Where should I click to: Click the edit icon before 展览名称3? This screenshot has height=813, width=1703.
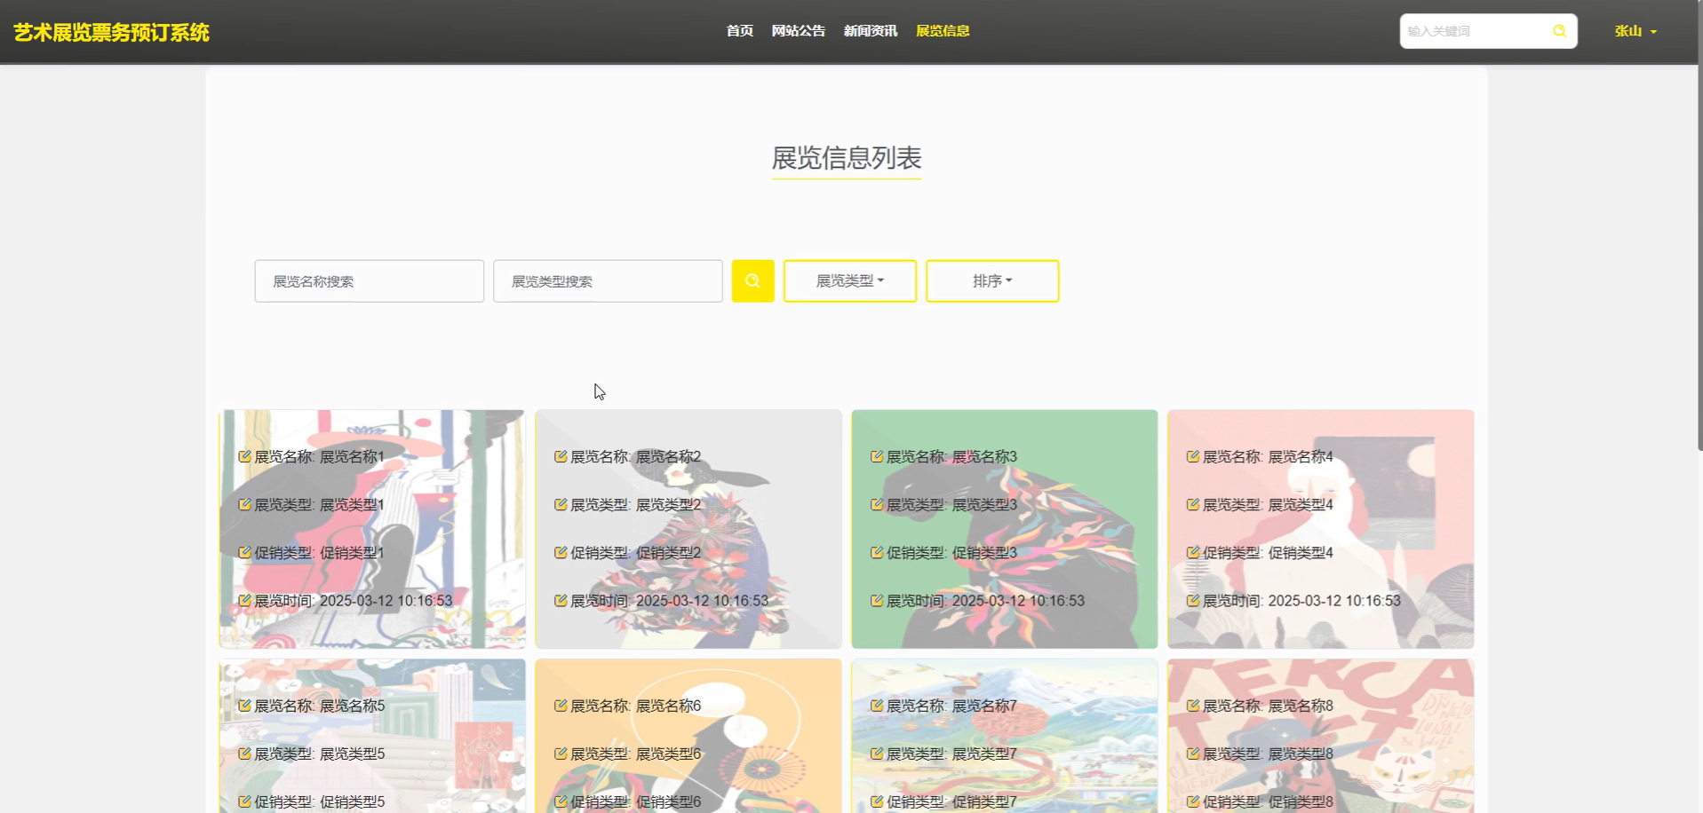pos(877,456)
